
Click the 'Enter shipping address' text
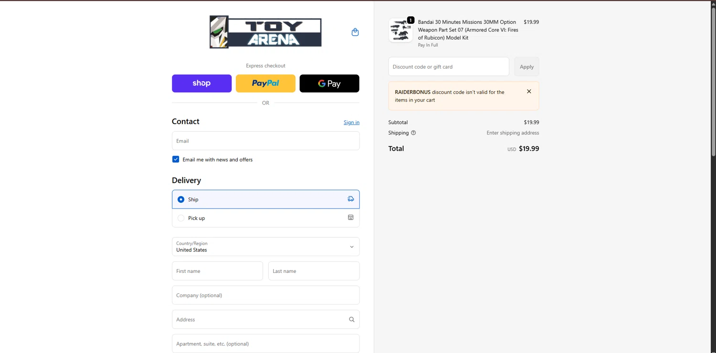point(513,133)
